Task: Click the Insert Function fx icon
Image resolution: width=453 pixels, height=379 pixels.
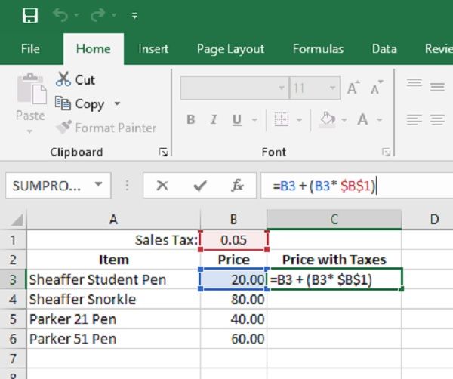Action: click(237, 185)
